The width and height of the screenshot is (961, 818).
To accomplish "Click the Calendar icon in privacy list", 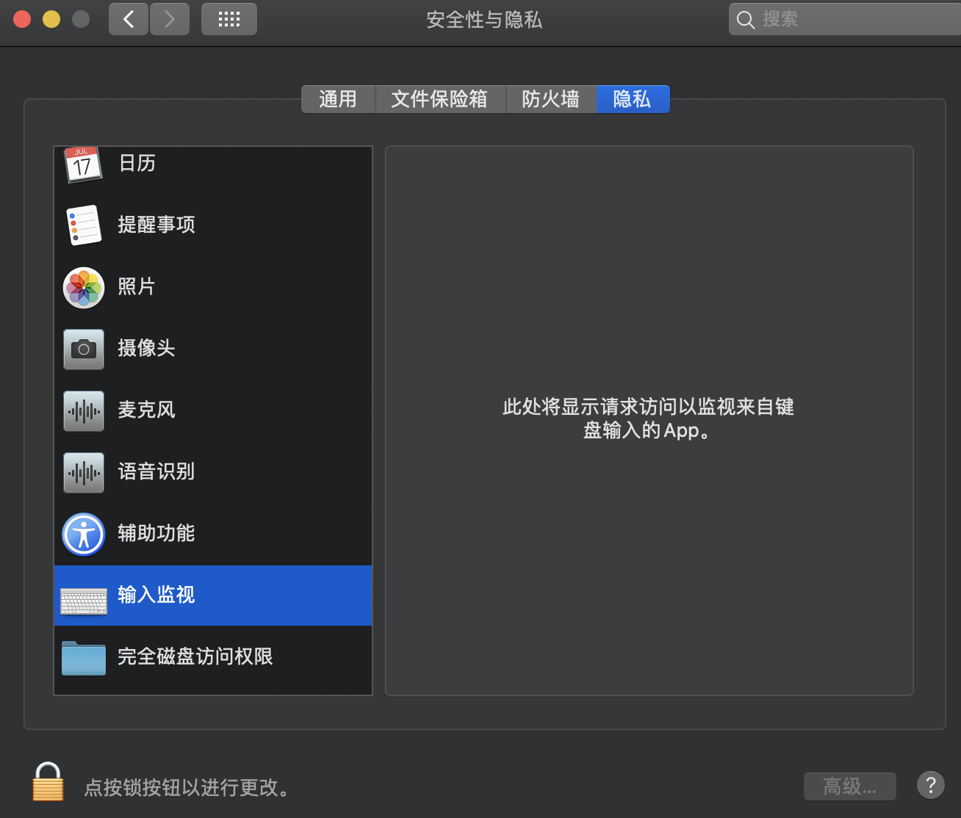I will 82,164.
